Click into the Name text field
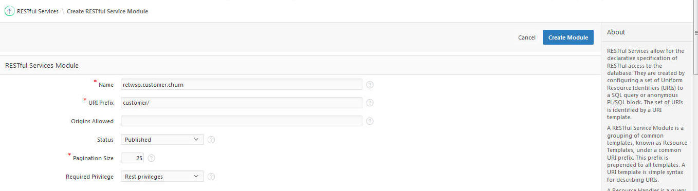 [242, 85]
